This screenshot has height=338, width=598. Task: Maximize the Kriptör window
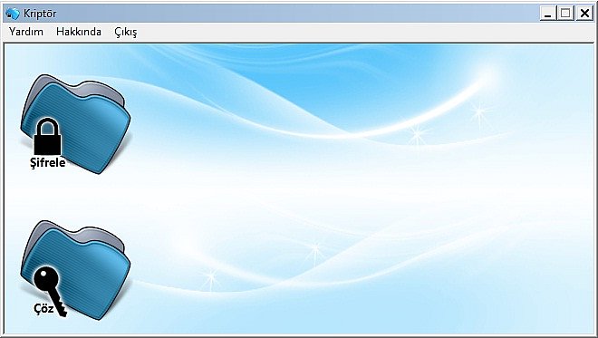(x=565, y=14)
